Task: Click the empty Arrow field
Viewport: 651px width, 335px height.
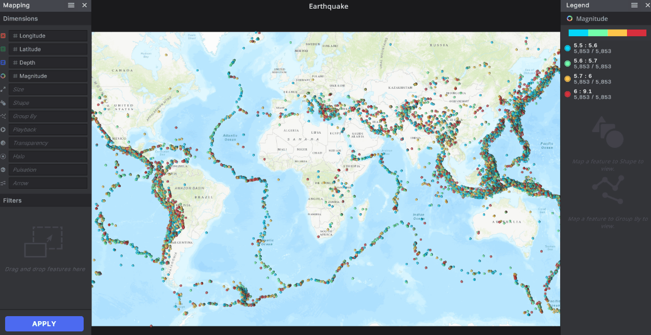Action: pos(48,183)
